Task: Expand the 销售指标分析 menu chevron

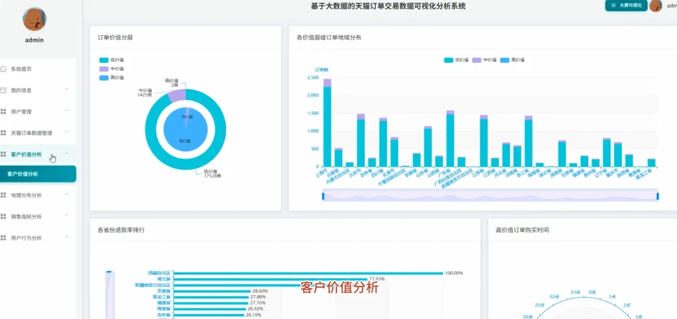Action: coord(66,216)
